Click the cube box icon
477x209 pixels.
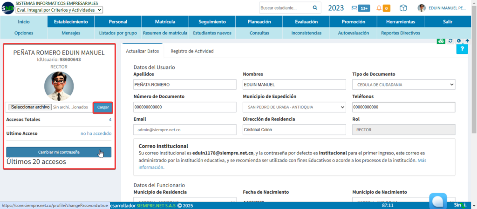click(403, 8)
